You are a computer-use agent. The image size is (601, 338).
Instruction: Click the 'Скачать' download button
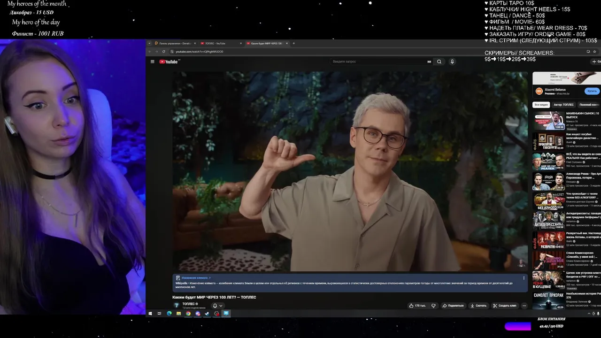[478, 306]
